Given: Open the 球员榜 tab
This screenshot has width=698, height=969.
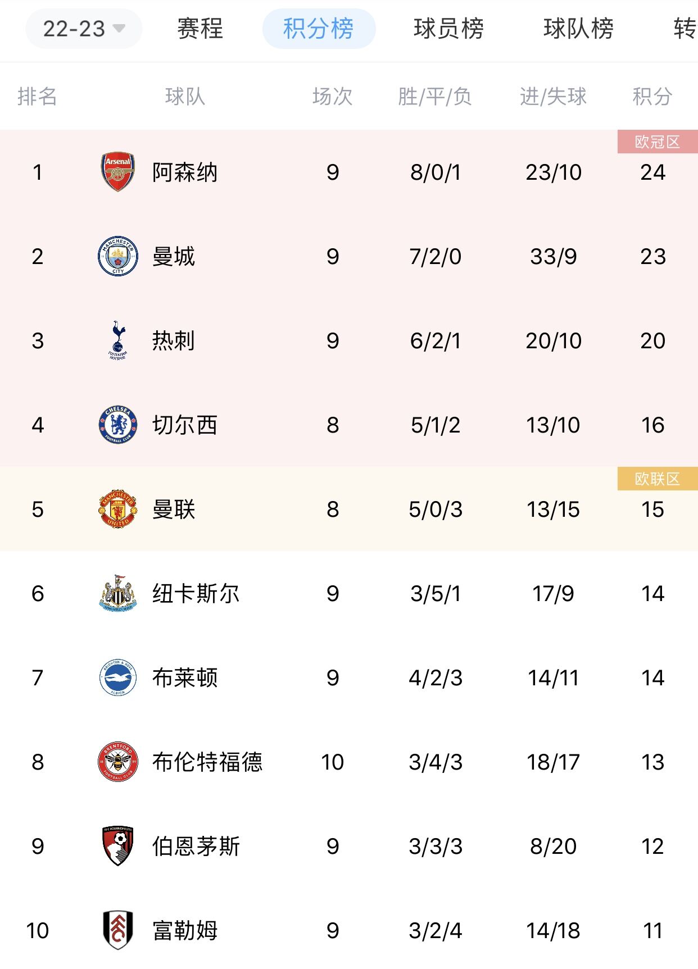Looking at the screenshot, I should point(448,28).
